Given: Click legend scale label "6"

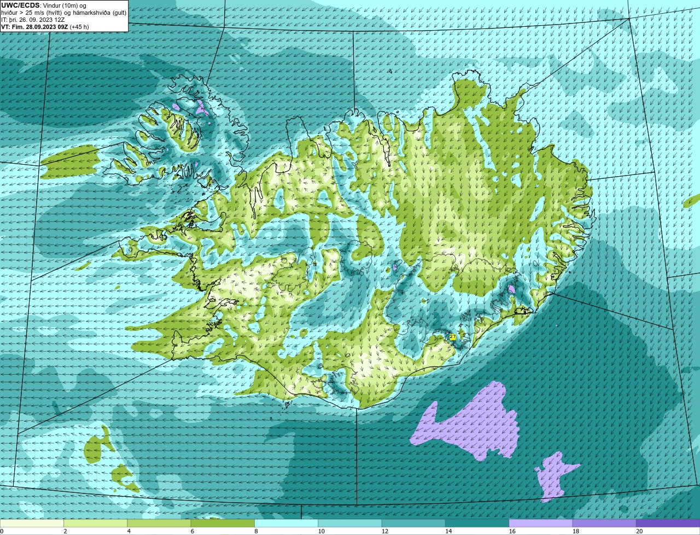Looking at the screenshot, I should (192, 531).
